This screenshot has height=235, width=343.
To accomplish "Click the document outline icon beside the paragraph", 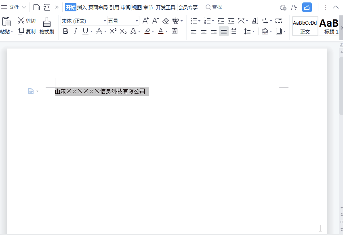I will tap(31, 91).
